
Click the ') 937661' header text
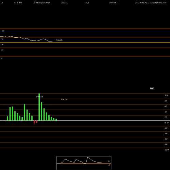click(113, 3)
